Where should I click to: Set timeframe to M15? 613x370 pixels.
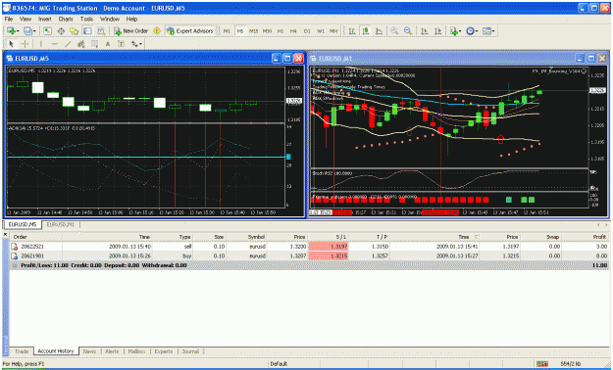(x=253, y=31)
